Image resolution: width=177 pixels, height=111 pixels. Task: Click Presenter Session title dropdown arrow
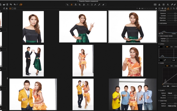point(78,1)
